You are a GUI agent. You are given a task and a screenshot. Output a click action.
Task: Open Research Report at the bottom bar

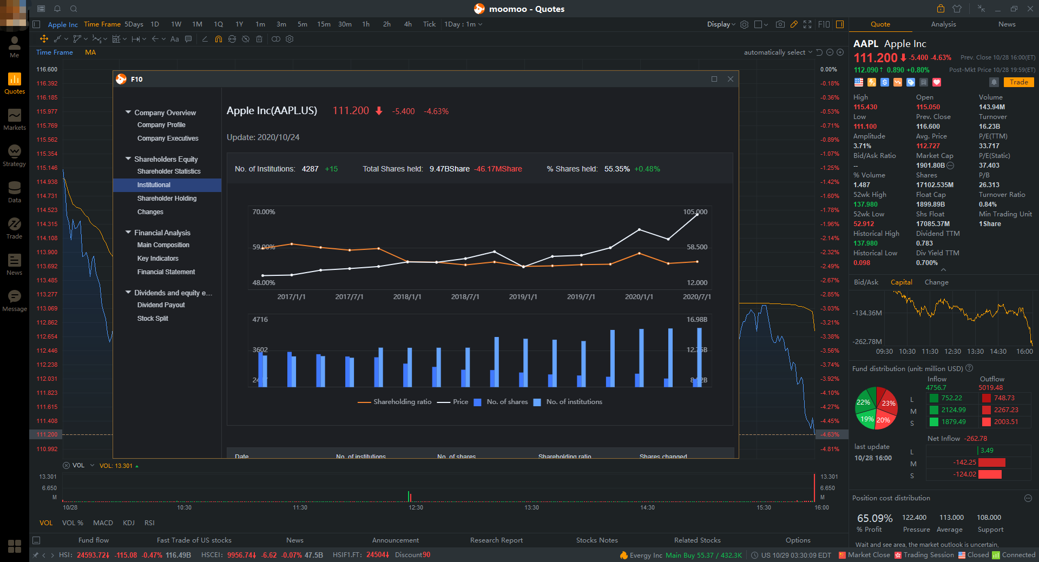(x=496, y=540)
